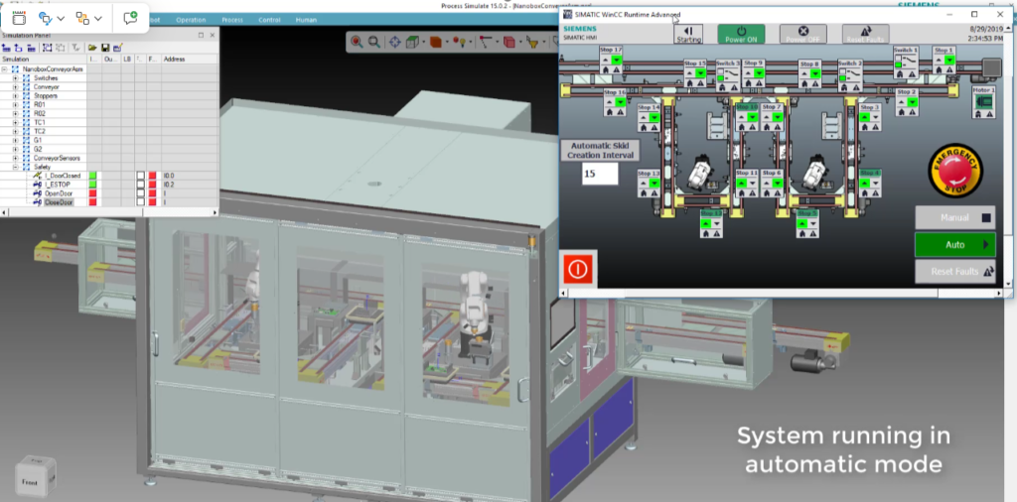The image size is (1017, 502).
Task: Click the red pick-level cube icon
Action: tap(509, 42)
